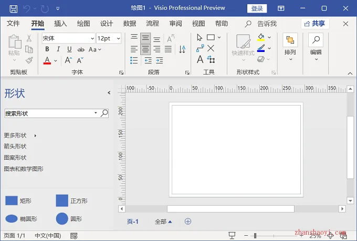This screenshot has width=357, height=241.
Task: Select the Connector tool
Action: [200, 48]
